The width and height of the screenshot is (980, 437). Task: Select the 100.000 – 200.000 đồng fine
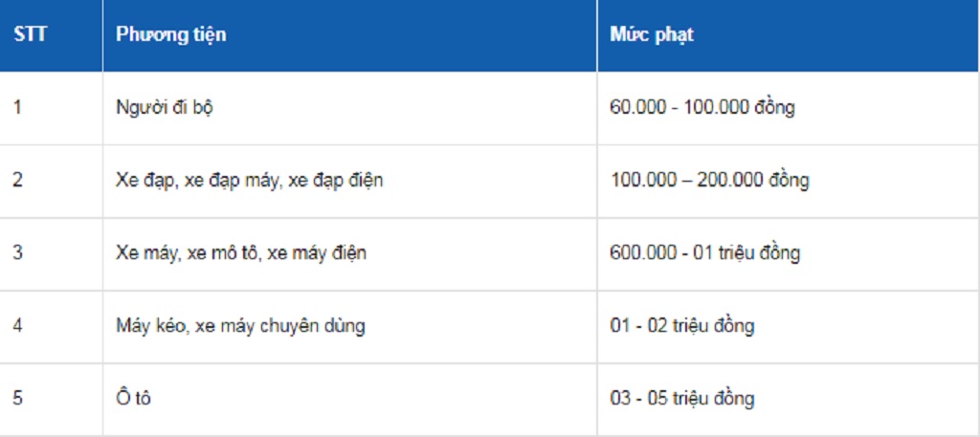[x=709, y=180]
